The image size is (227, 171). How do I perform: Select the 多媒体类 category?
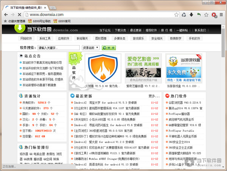pos(120,38)
